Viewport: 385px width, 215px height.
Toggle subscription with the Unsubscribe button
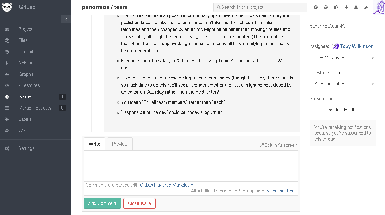tap(343, 110)
